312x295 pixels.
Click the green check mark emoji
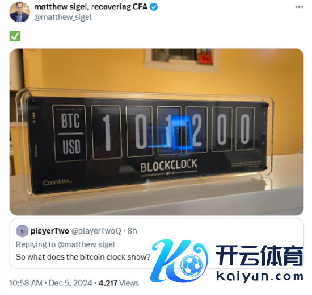point(15,36)
